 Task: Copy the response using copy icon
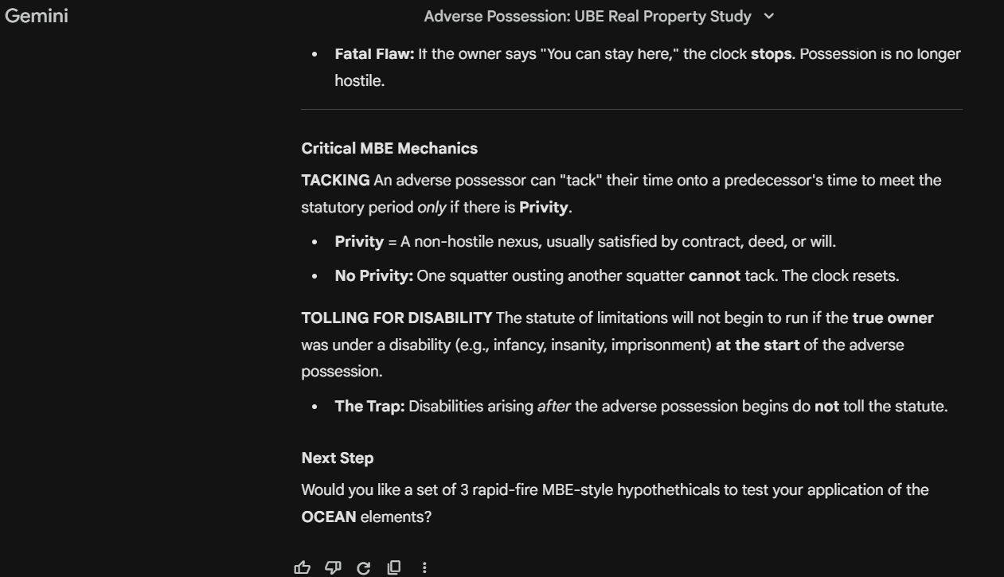[394, 567]
